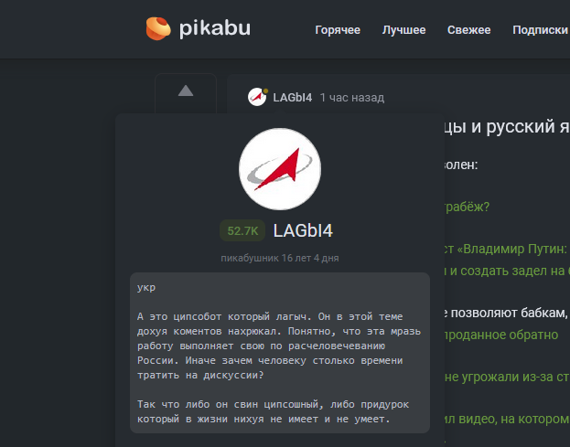Click the pikabu wordmark text

214,28
